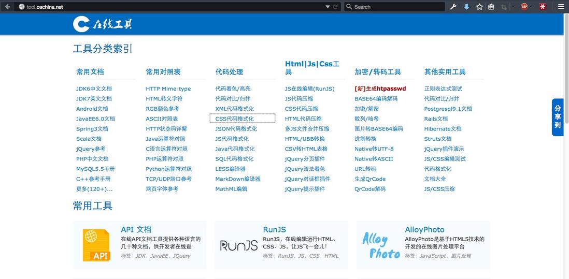Open Spring3文档 link
Image resolution: width=569 pixels, height=279 pixels.
[92, 128]
